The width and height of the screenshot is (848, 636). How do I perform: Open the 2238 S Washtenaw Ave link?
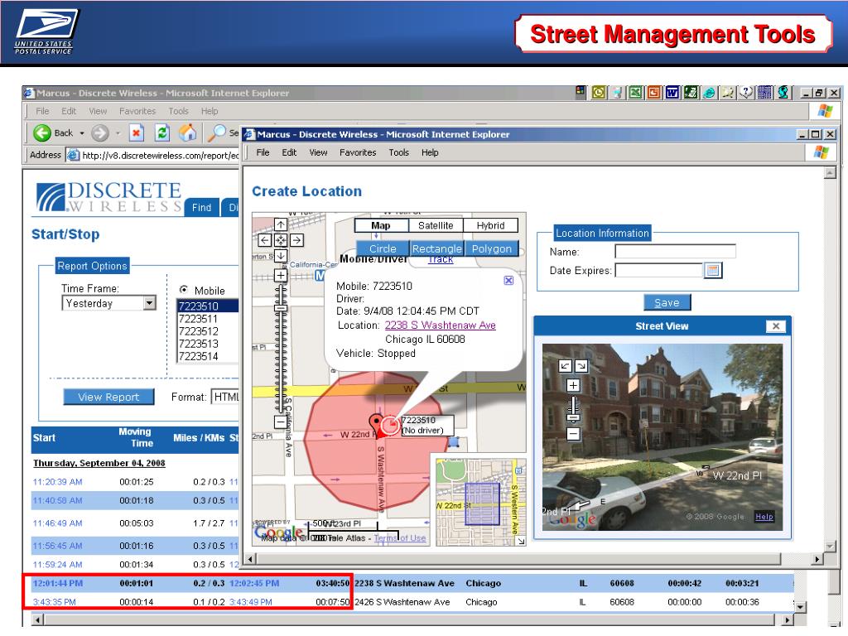tap(441, 325)
